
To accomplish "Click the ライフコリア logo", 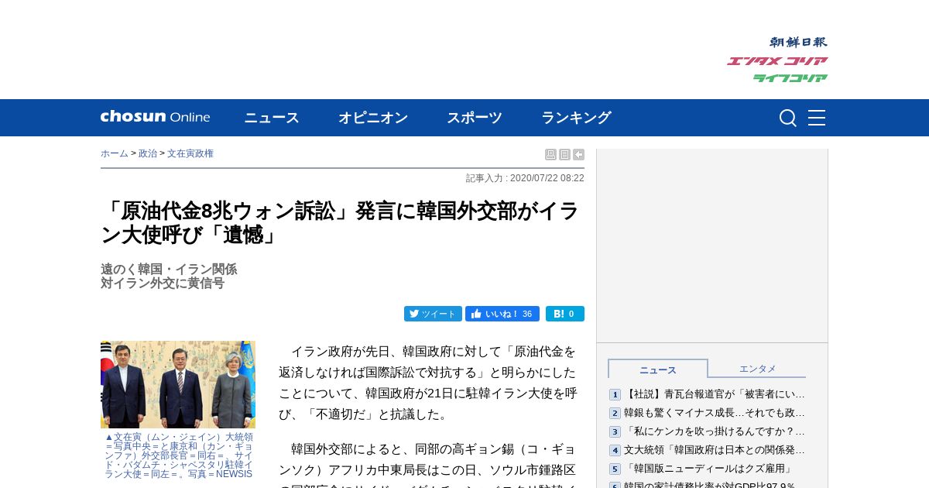I will coord(790,77).
